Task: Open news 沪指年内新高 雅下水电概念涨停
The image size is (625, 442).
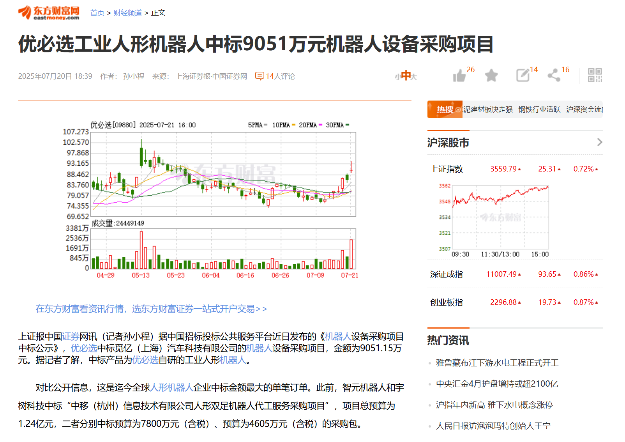Action: (494, 405)
